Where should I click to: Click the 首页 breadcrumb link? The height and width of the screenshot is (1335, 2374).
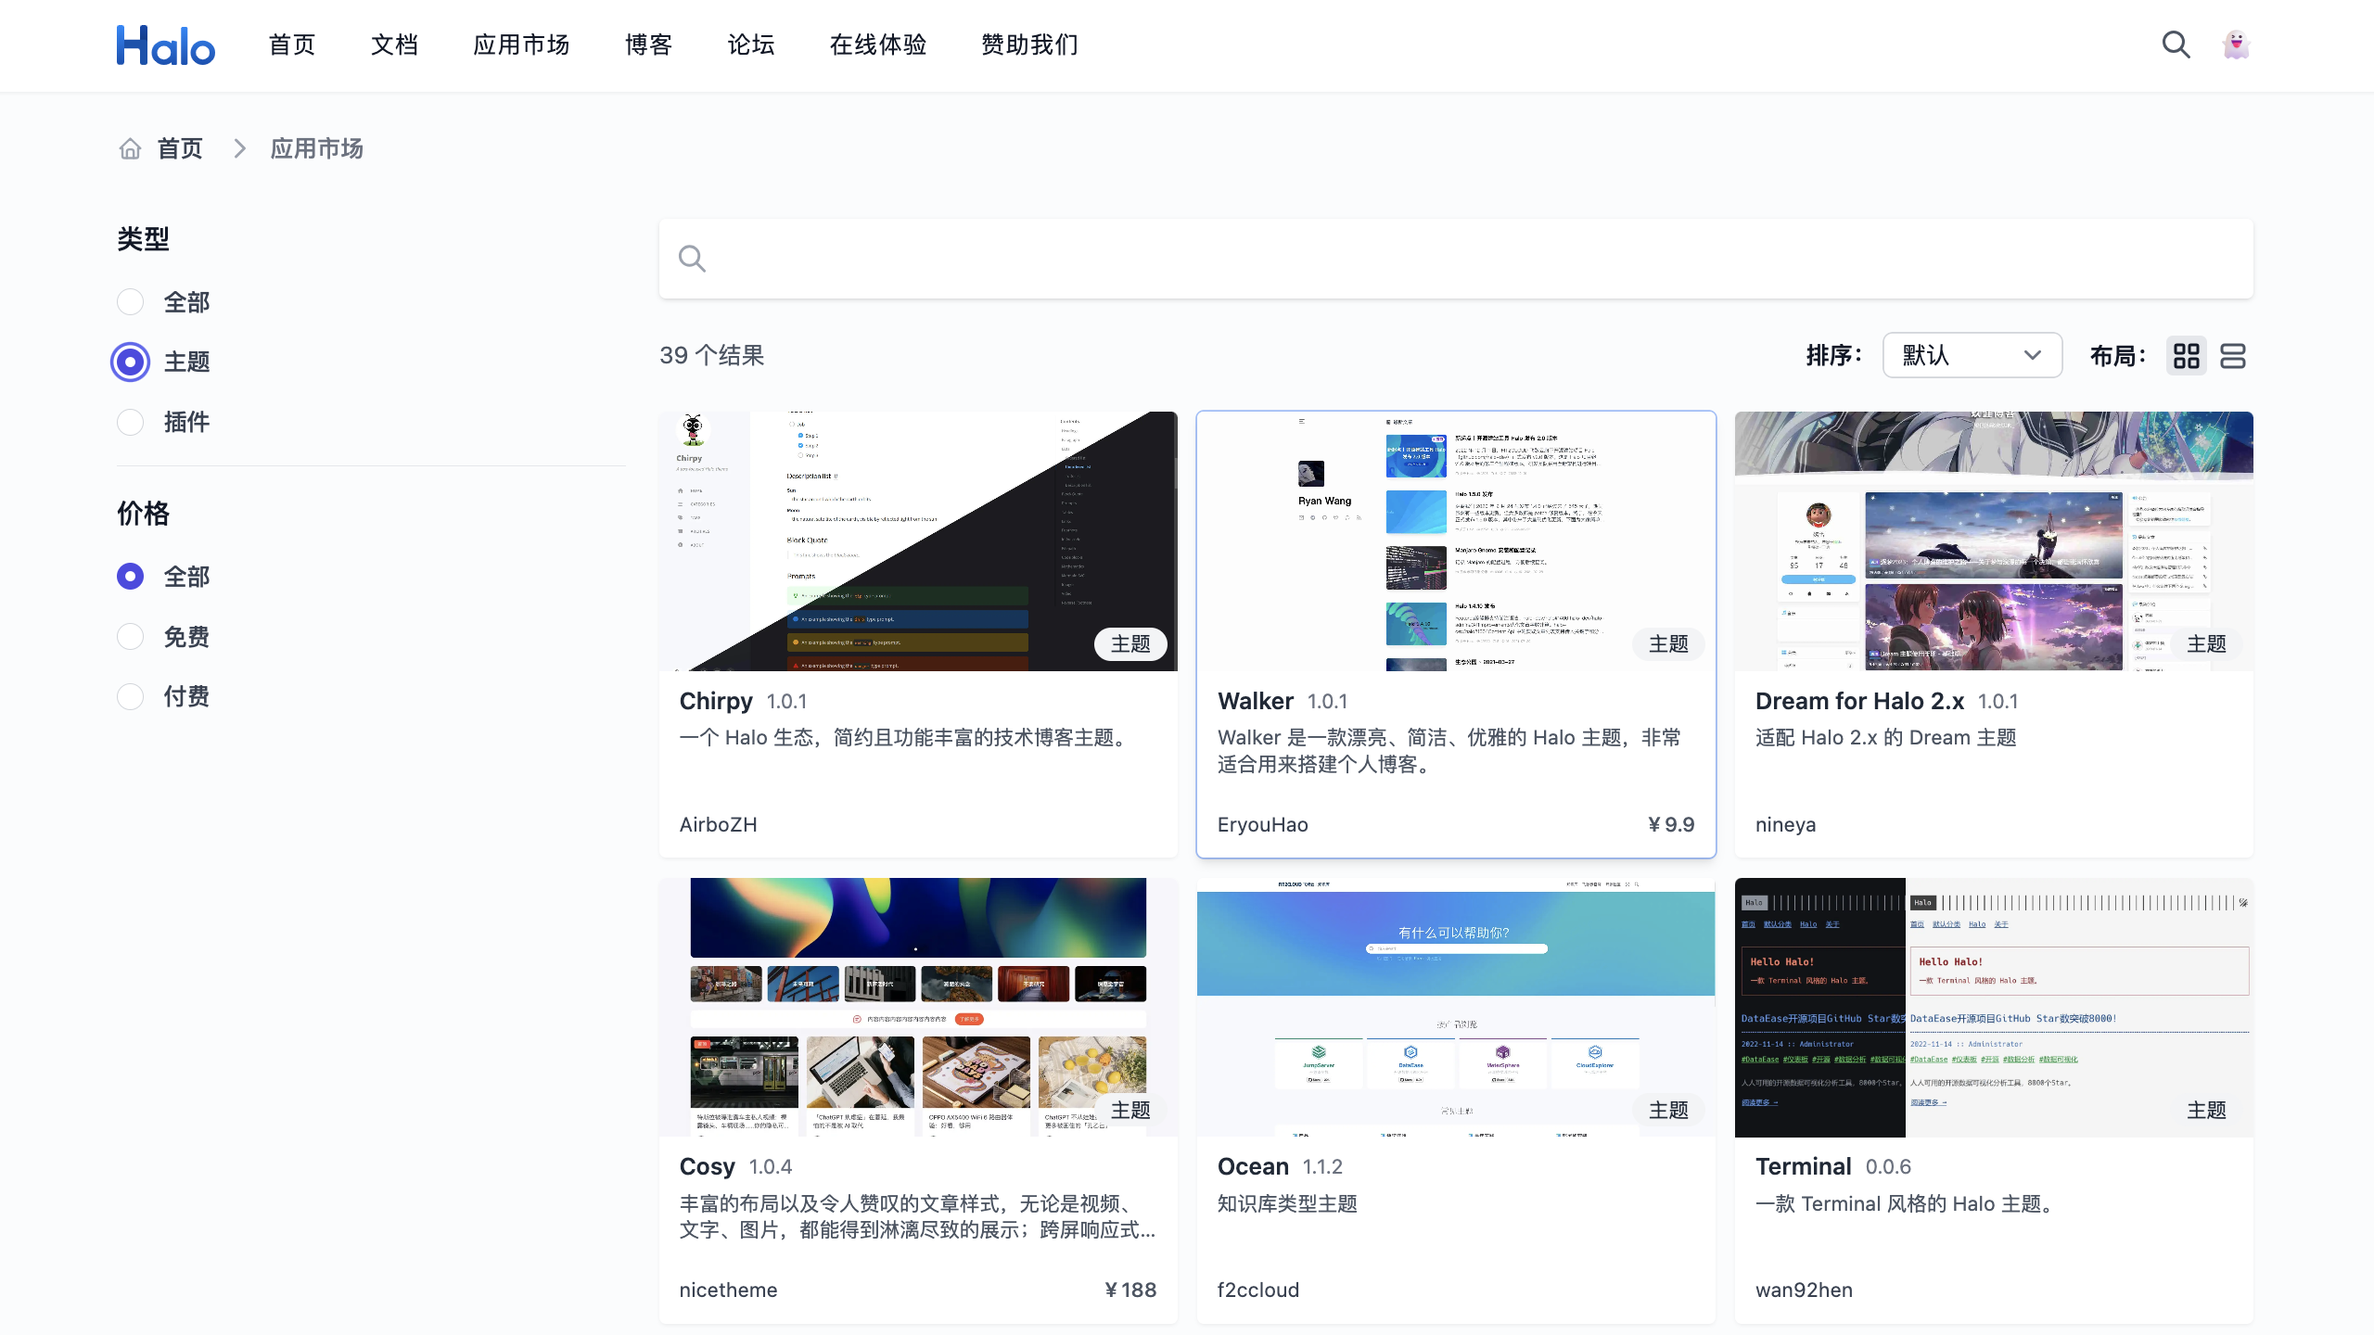180,148
